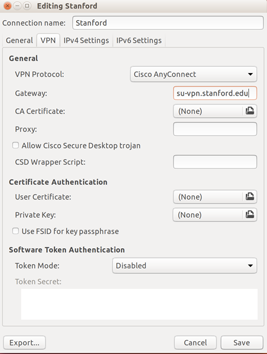Go to the IPv6 Settings tab

click(x=139, y=40)
